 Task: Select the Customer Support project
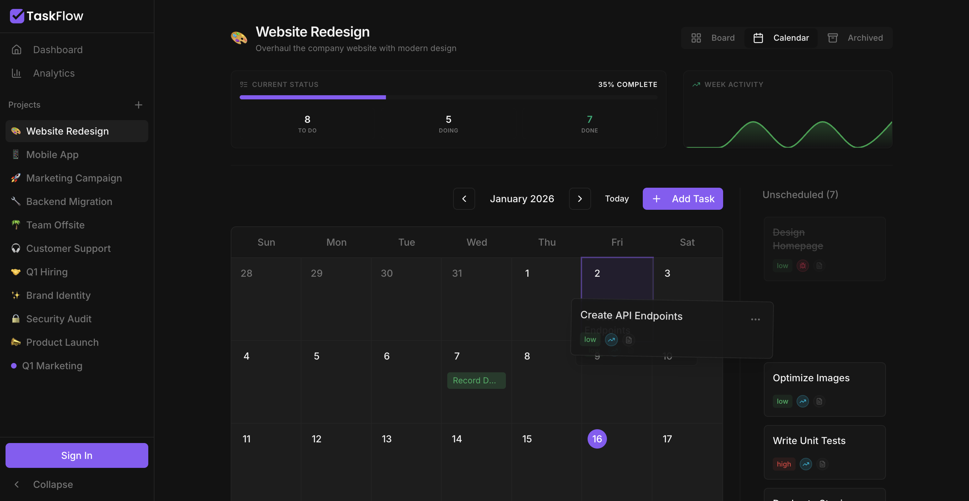click(77, 248)
